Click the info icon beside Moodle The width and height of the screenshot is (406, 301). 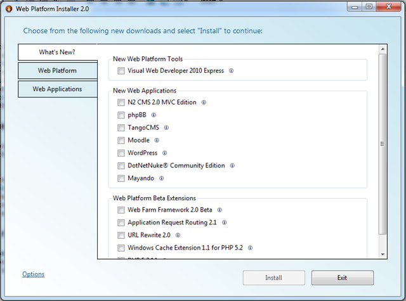pos(157,141)
